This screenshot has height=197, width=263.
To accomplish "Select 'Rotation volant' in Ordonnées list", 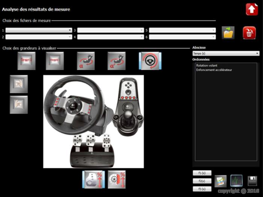I will [207, 65].
